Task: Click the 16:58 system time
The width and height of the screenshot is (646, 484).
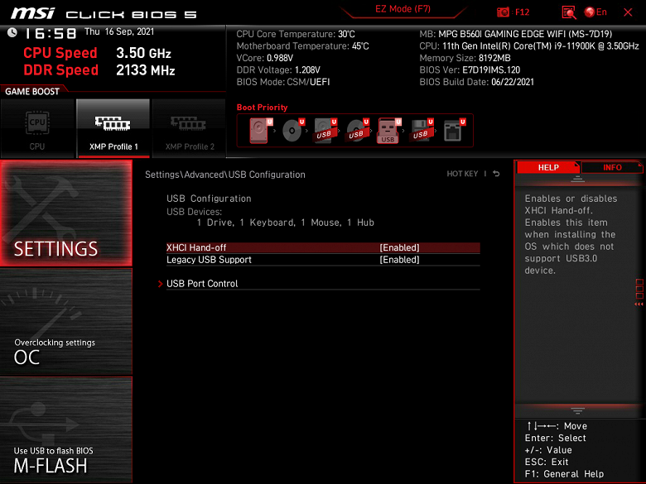Action: [51, 33]
